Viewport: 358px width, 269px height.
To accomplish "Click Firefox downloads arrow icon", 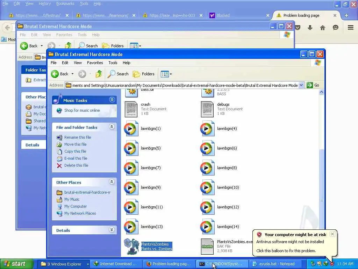I will pyautogui.click(x=310, y=28).
